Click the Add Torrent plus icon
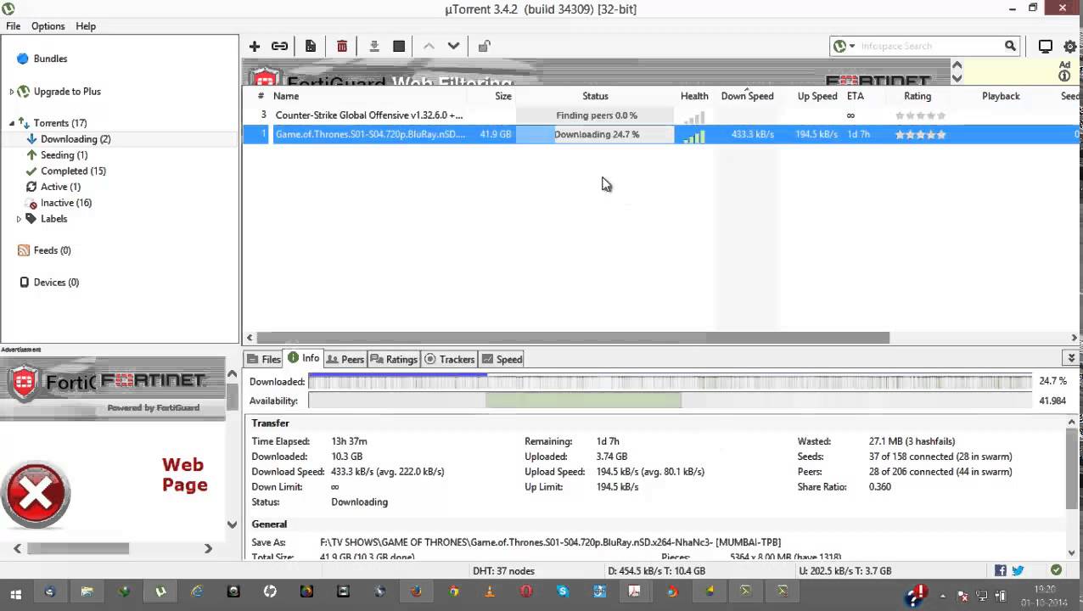The image size is (1083, 611). pos(255,46)
